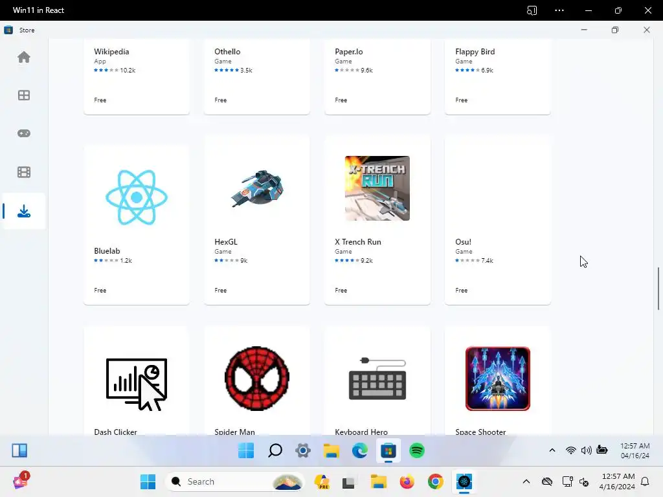
Task: Open Firefox on host taskbar
Action: [407, 481]
